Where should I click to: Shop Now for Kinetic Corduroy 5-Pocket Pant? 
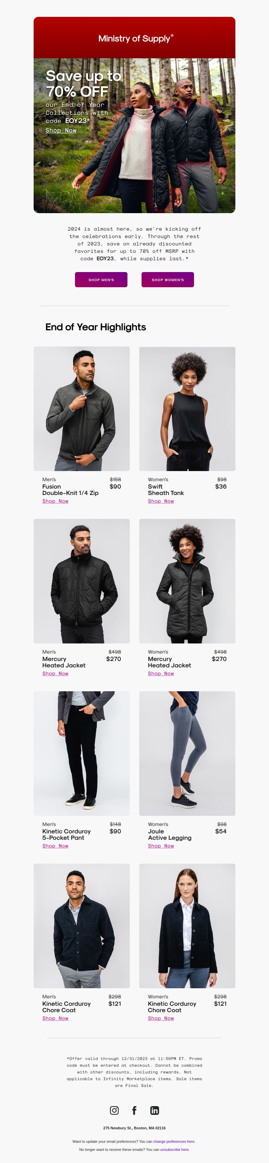pyautogui.click(x=55, y=846)
